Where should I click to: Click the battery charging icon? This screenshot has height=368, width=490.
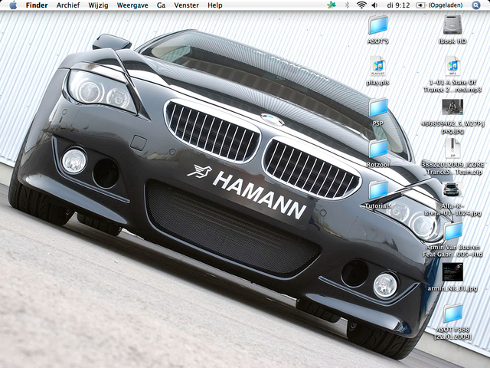[420, 5]
